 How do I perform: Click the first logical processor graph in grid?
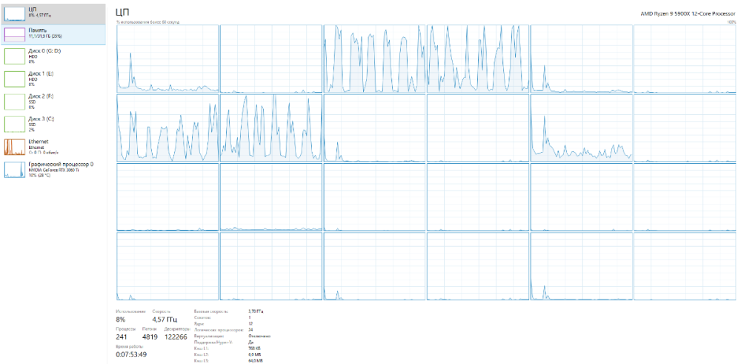click(x=167, y=59)
